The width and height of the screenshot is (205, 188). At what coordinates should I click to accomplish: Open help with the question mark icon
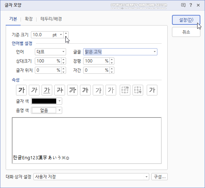(x=191, y=5)
